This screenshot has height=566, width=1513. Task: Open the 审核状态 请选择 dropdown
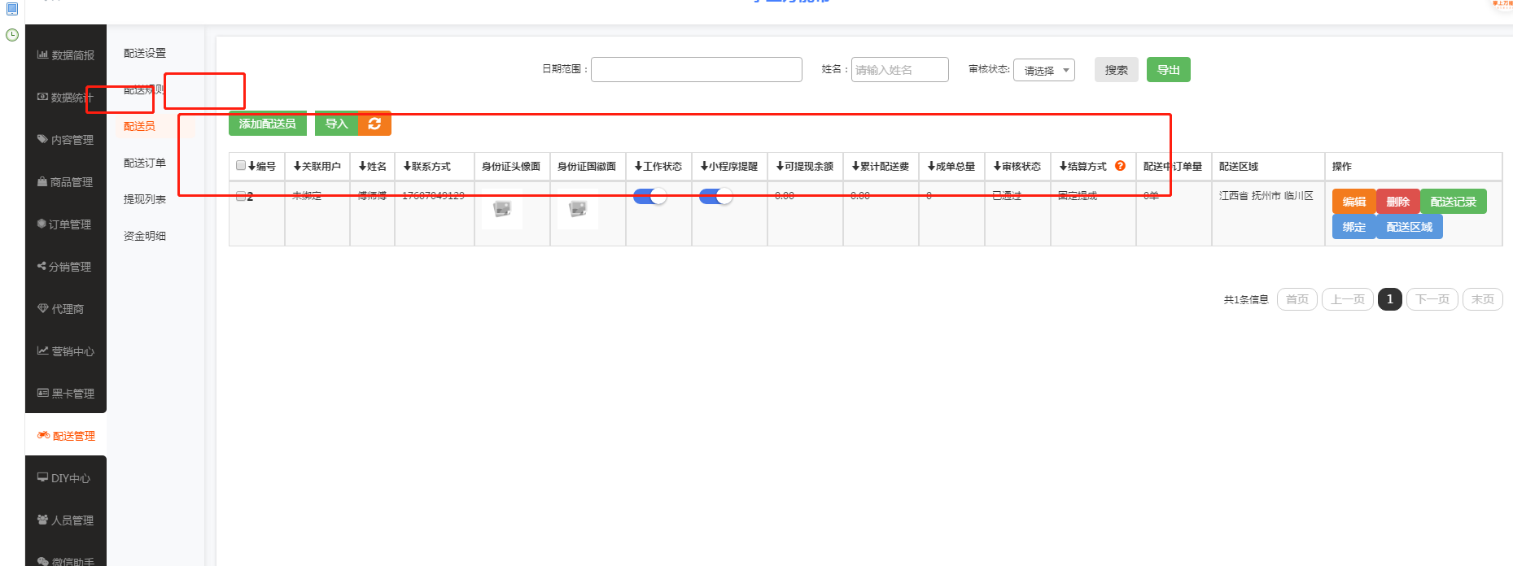(1043, 71)
